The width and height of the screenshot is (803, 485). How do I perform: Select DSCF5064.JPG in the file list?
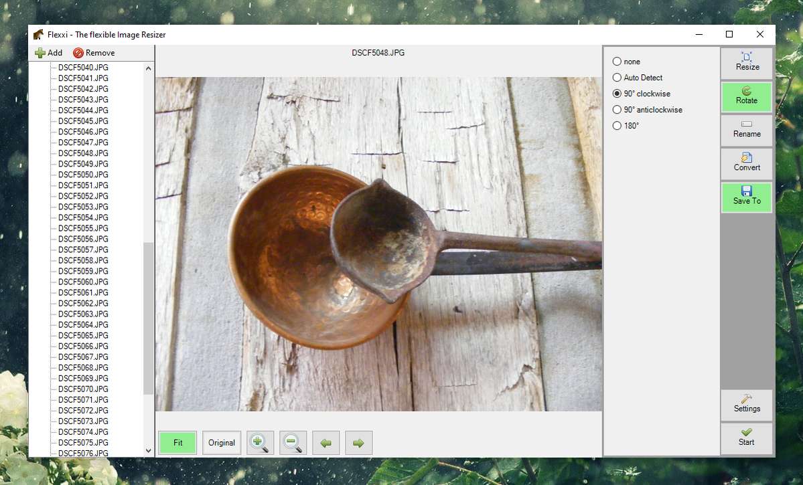coord(83,325)
